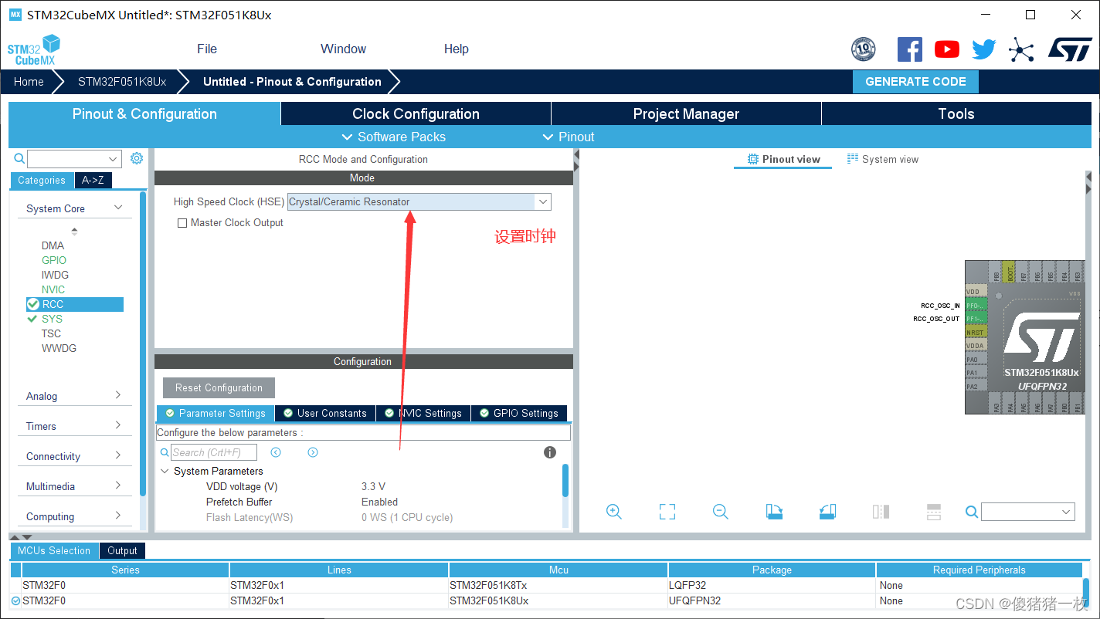
Task: Rotate the chip clockwise
Action: pyautogui.click(x=774, y=512)
